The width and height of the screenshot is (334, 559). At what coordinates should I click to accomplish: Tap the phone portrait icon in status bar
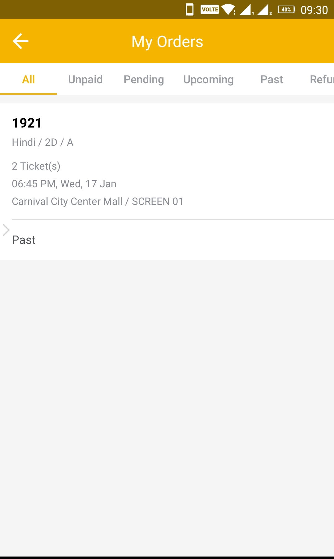click(x=189, y=10)
